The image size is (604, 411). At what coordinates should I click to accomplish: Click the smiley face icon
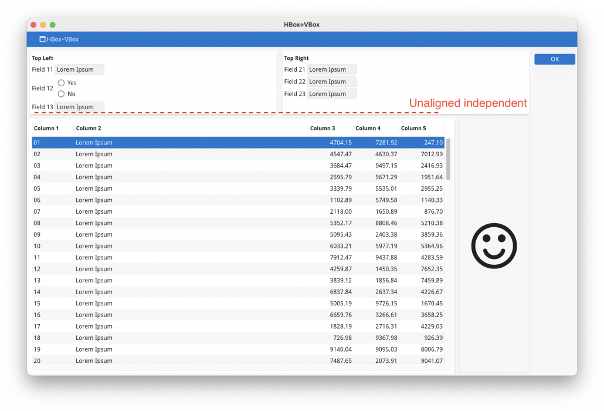(x=494, y=245)
